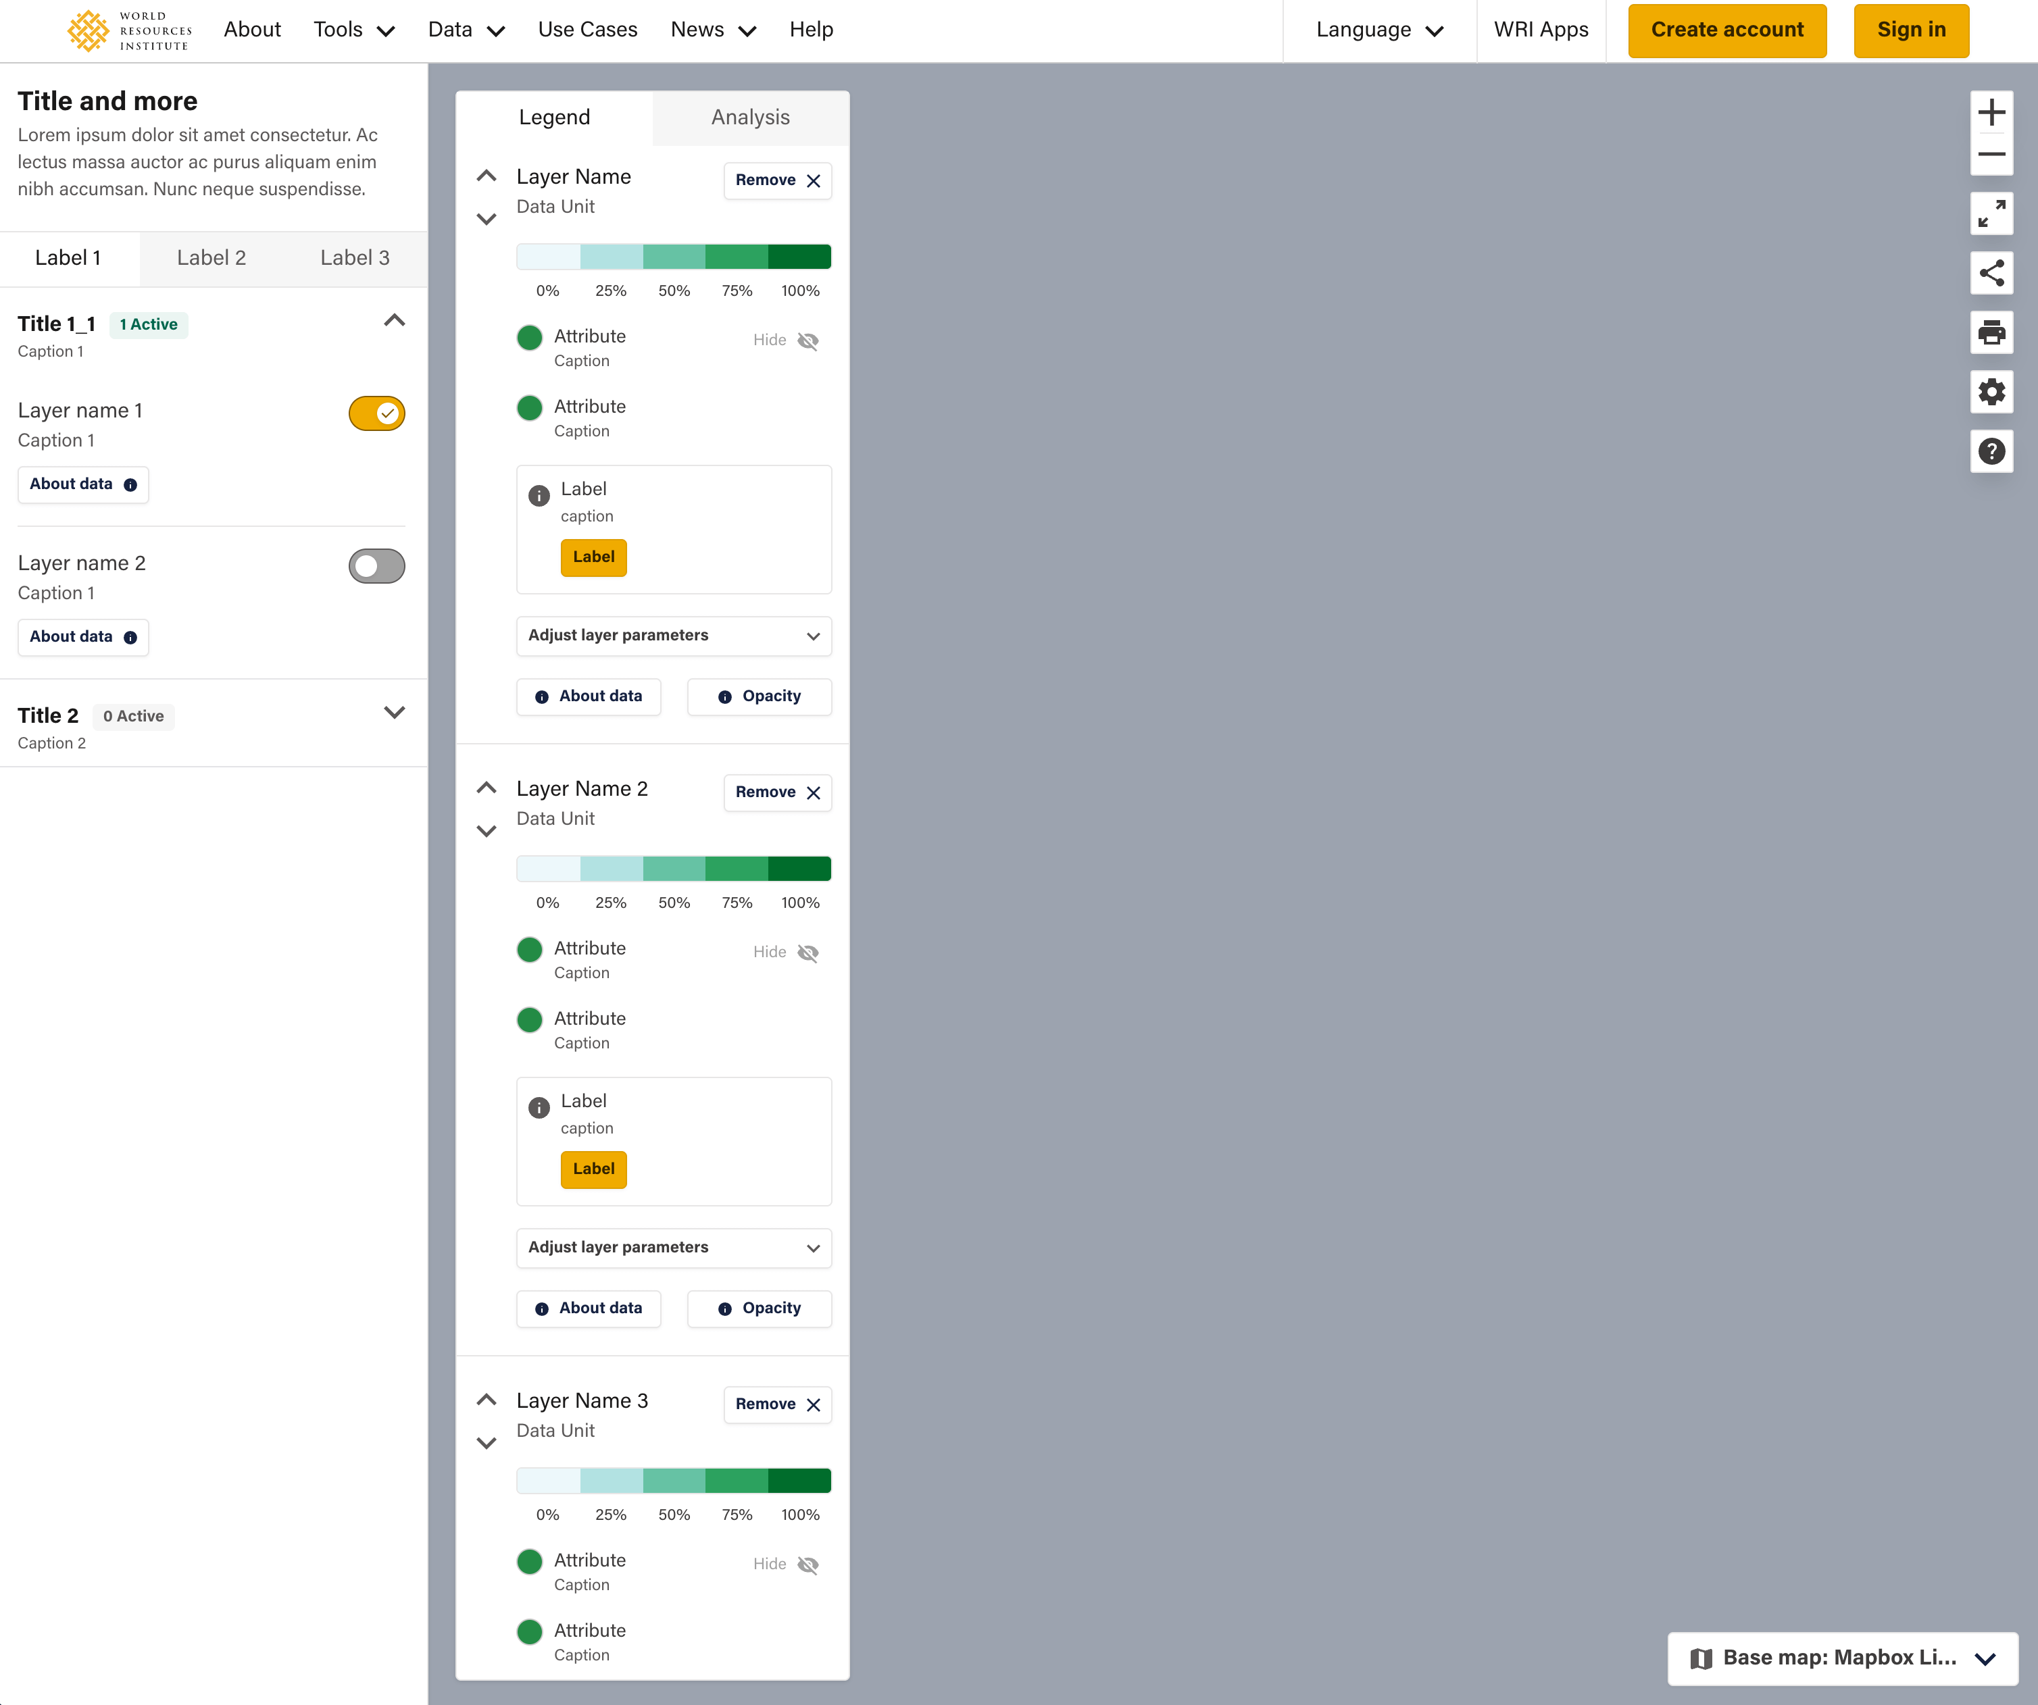Select the Label 2 tab
The image size is (2038, 1705).
click(x=212, y=258)
